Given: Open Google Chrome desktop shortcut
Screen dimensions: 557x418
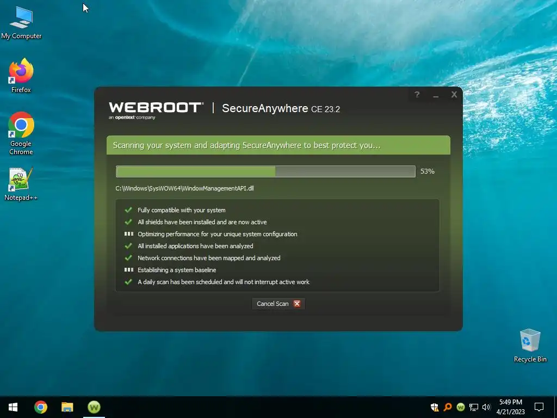Looking at the screenshot, I should point(21,133).
